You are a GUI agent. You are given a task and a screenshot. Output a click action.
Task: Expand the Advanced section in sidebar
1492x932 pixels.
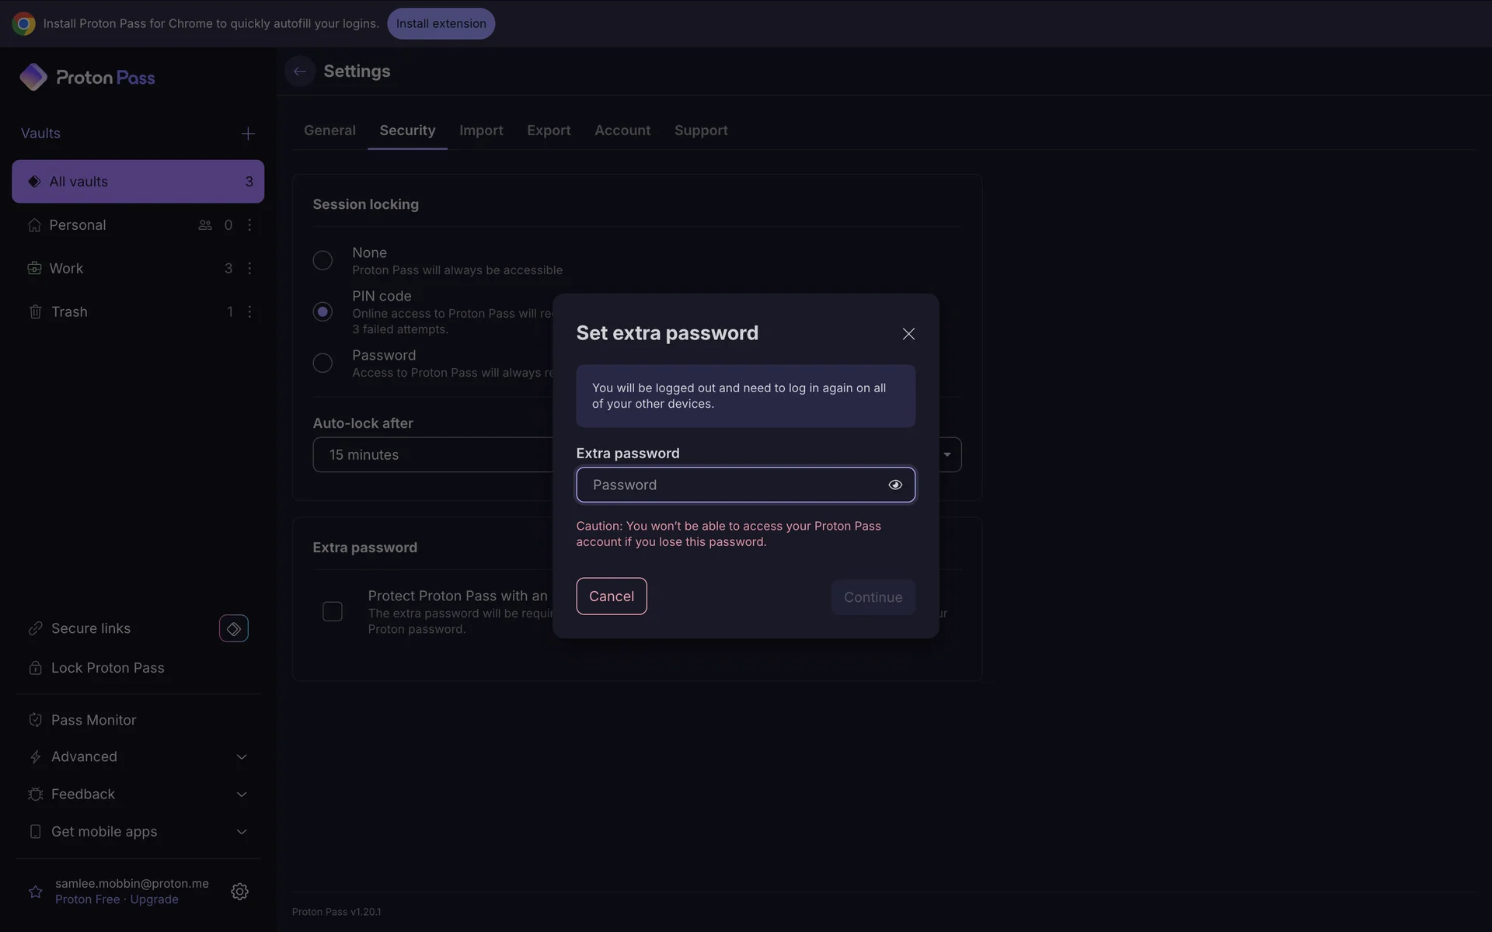(x=242, y=757)
